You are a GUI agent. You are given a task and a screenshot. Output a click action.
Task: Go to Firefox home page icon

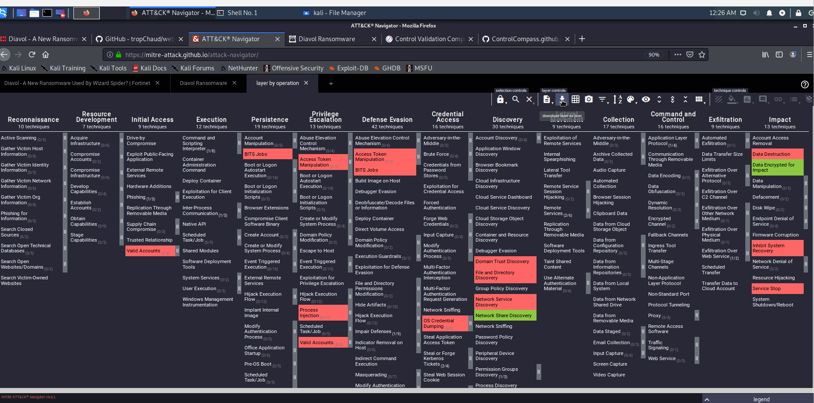[46, 55]
